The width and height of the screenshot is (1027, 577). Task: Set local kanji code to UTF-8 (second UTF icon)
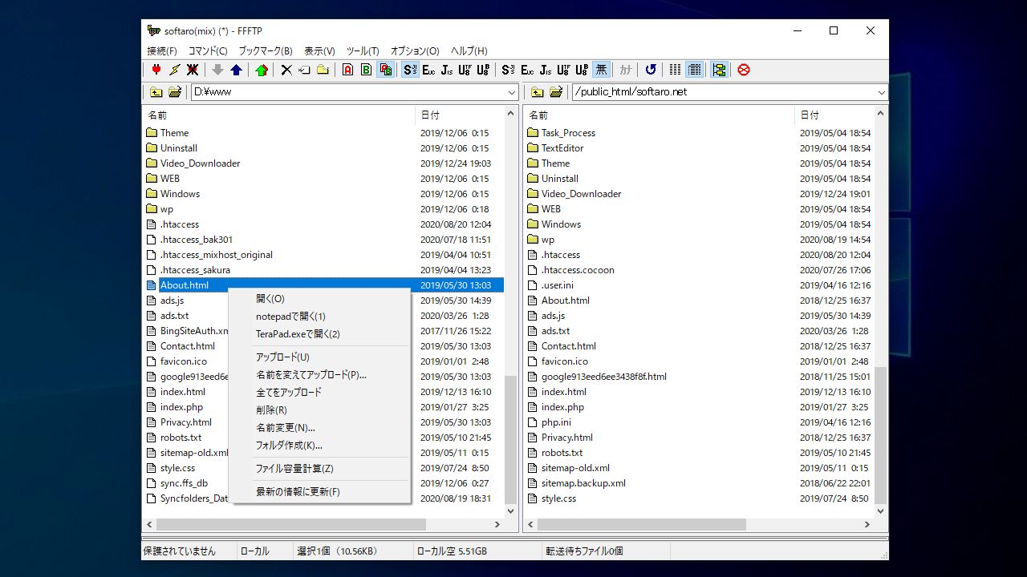[563, 70]
